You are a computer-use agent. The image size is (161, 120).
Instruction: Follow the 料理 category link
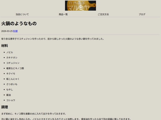(x=15, y=31)
